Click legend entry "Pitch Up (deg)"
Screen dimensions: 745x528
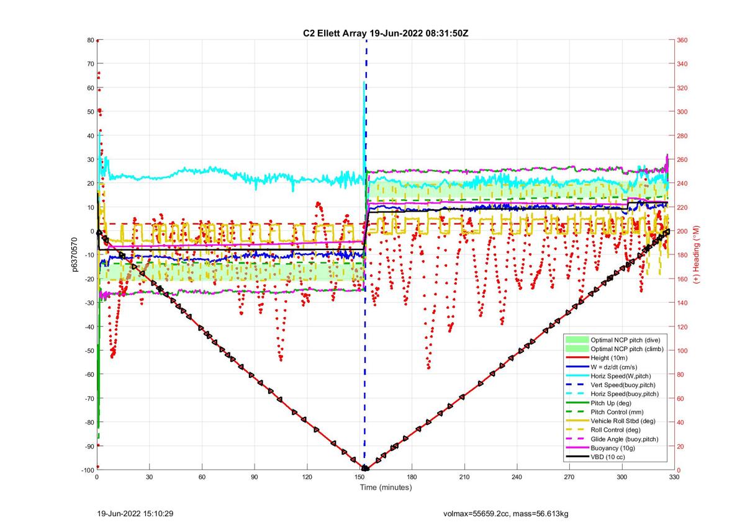[x=612, y=403]
